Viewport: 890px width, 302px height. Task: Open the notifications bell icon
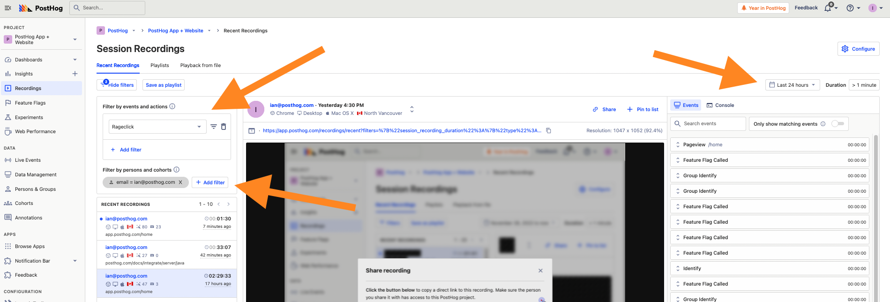click(x=828, y=8)
